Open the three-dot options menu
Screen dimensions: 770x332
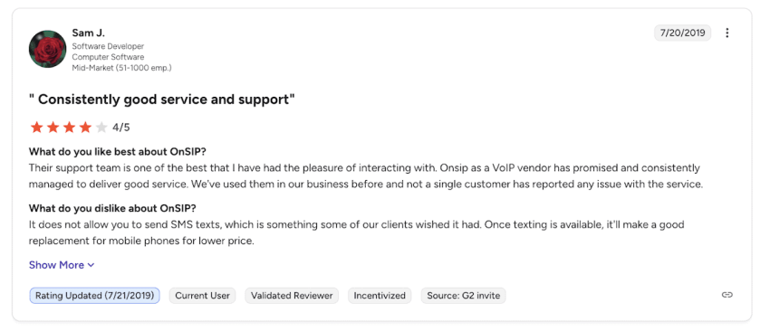coord(727,33)
